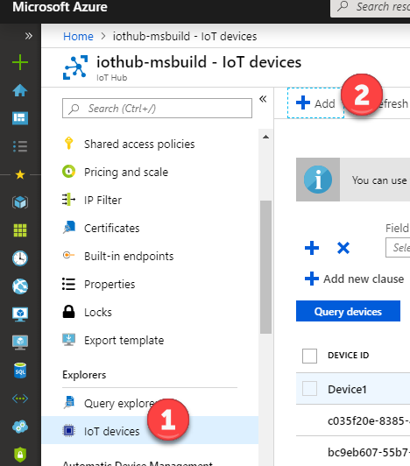This screenshot has height=466, width=410.
Task: Select IoT devices in the menu
Action: pyautogui.click(x=150, y=431)
